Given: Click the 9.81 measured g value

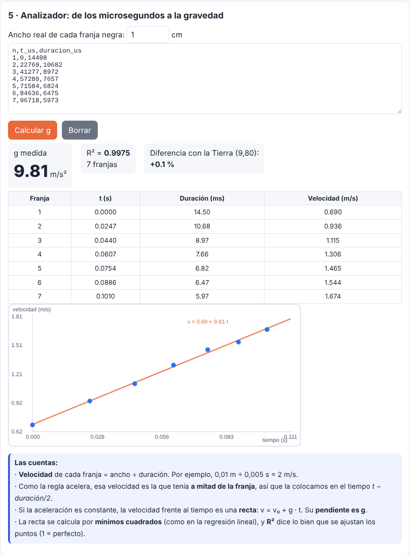Looking at the screenshot, I should coord(31,171).
